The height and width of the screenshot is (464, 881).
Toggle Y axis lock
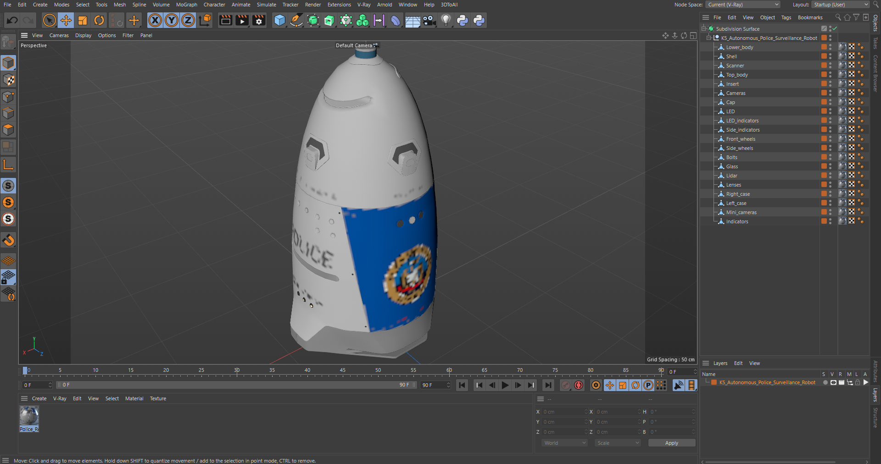tap(172, 20)
